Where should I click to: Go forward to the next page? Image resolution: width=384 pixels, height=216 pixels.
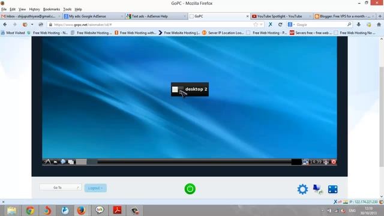(x=14, y=25)
